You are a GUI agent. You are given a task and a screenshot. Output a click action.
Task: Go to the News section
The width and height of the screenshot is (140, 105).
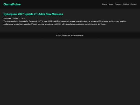point(111,4)
